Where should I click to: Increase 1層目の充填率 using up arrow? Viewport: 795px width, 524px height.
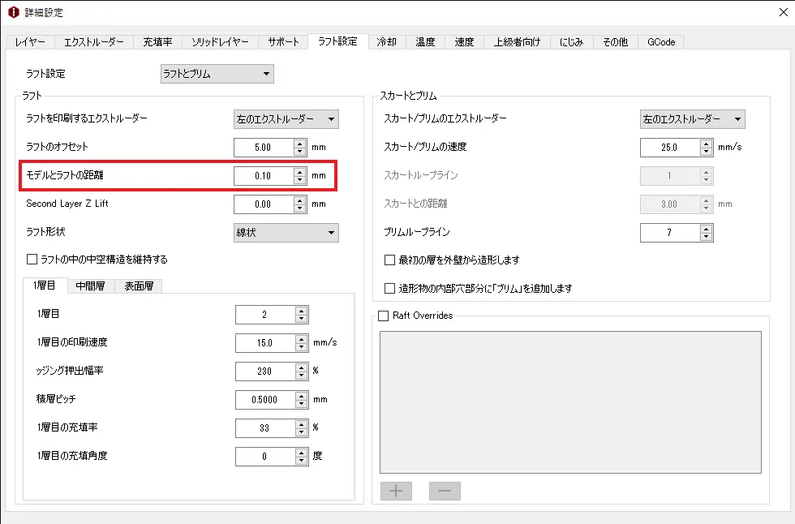302,424
